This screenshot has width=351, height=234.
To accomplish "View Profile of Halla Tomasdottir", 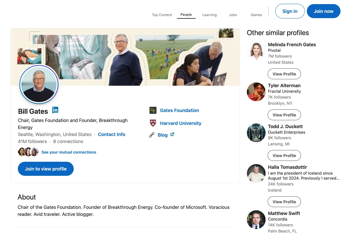I will (284, 202).
